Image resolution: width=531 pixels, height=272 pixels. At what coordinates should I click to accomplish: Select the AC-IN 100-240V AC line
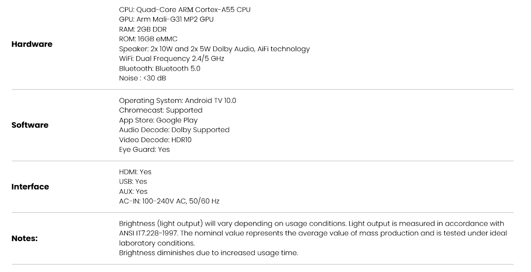(169, 201)
